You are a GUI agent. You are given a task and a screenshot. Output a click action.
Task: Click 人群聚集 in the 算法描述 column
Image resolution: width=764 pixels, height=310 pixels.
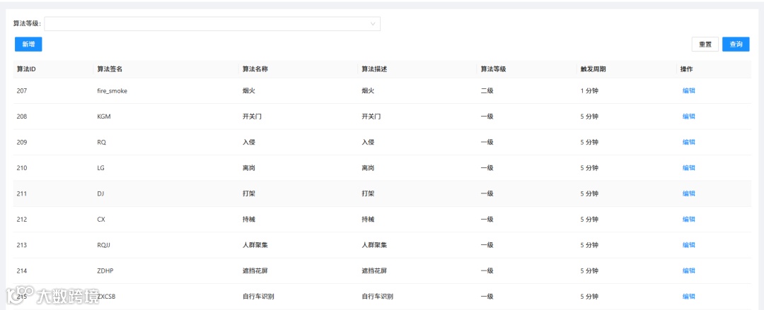click(x=374, y=245)
